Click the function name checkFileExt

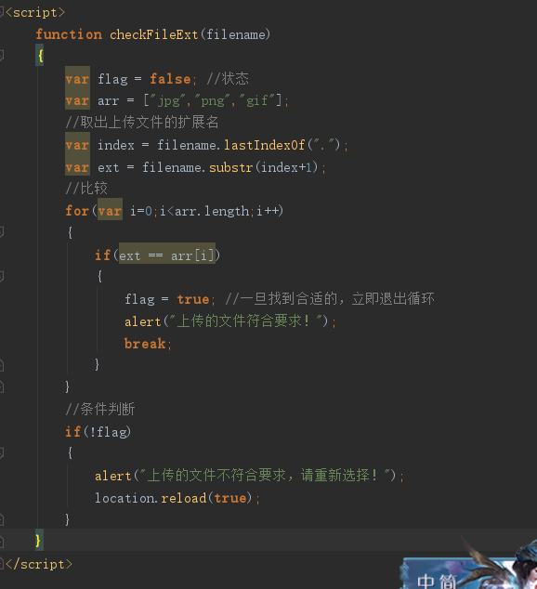point(153,34)
